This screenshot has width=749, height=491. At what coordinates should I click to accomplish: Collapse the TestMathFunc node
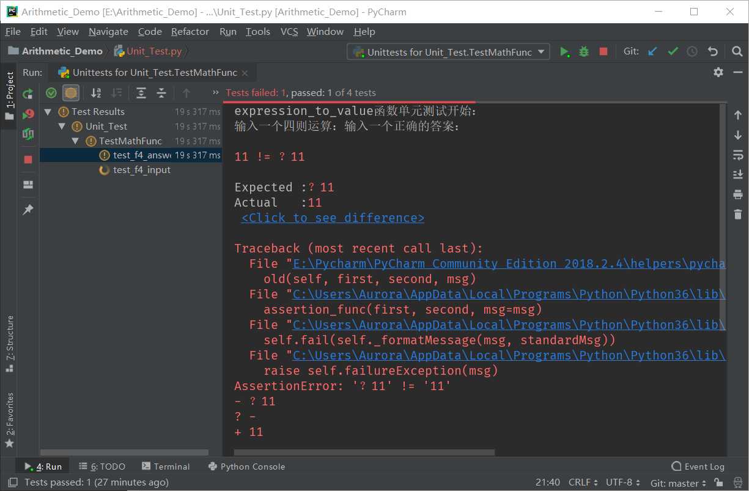76,141
